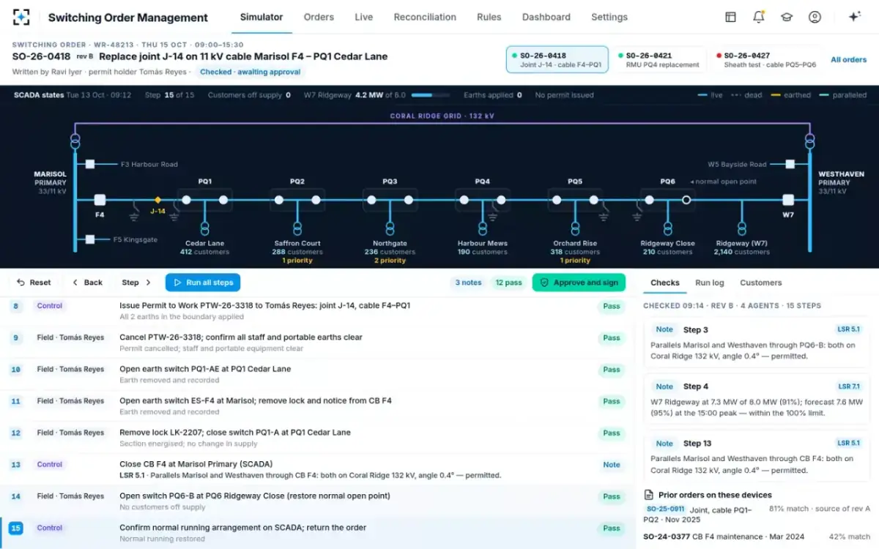Select step 13 Close CB F4 row
The image size is (879, 549).
point(317,469)
